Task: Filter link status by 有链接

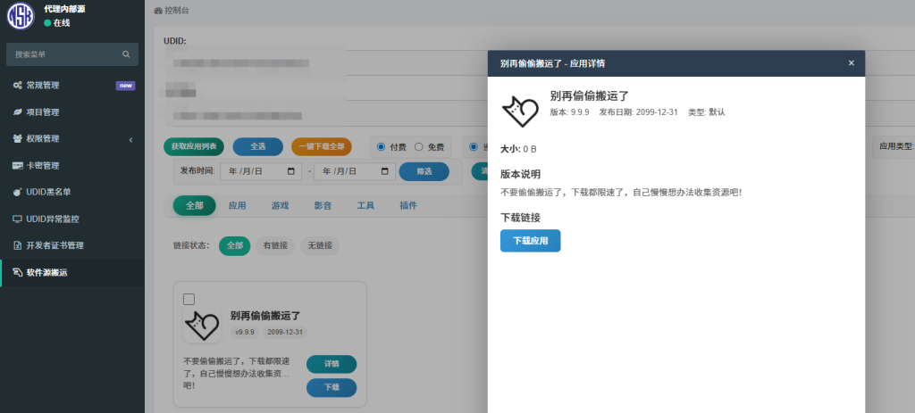Action: 275,246
